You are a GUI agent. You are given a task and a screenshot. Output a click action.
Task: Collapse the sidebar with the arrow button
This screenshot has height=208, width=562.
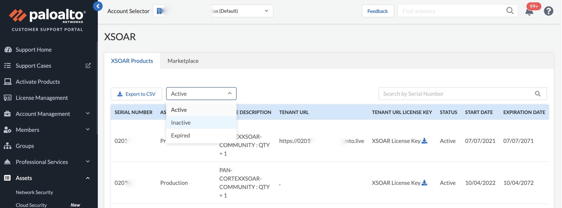coord(98,6)
